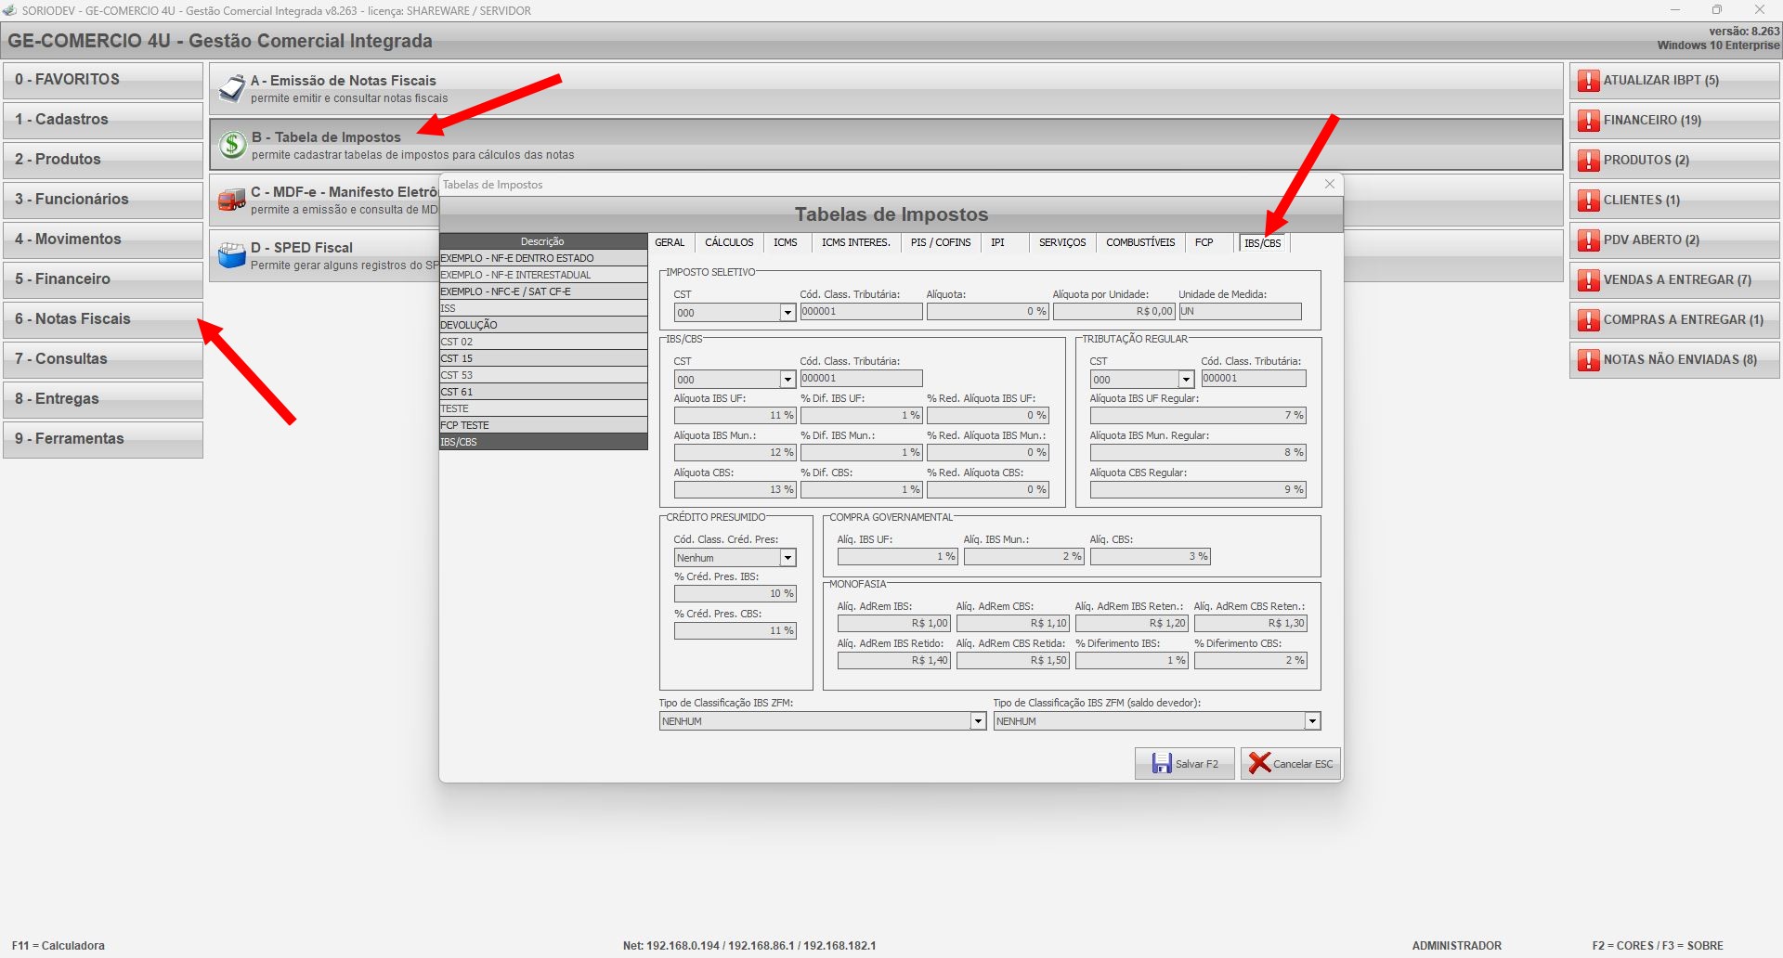Click the Emissão de Notas Fiscais notepad icon
This screenshot has height=958, width=1783.
[231, 89]
